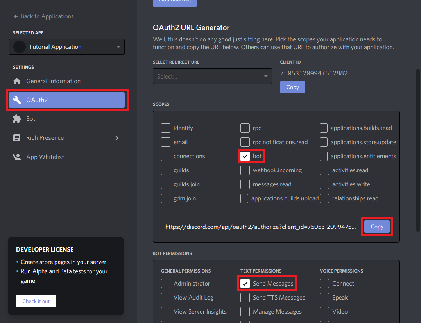Enable the applications.store.update scope checkbox

[324, 142]
